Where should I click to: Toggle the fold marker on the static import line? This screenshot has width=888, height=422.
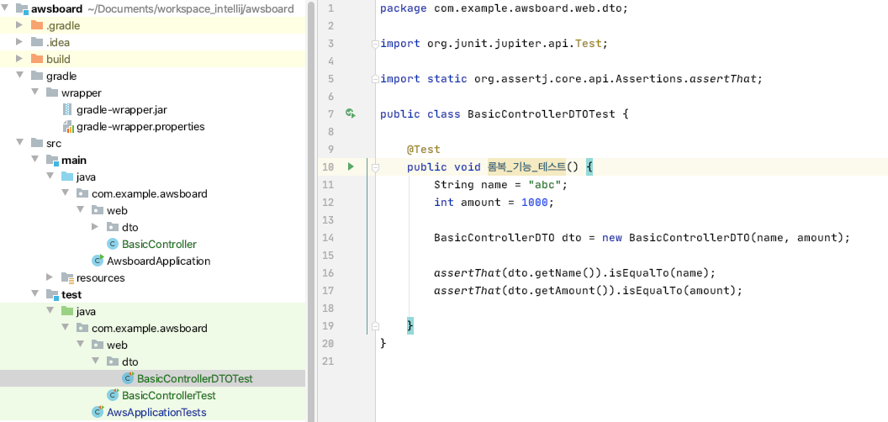[x=375, y=79]
